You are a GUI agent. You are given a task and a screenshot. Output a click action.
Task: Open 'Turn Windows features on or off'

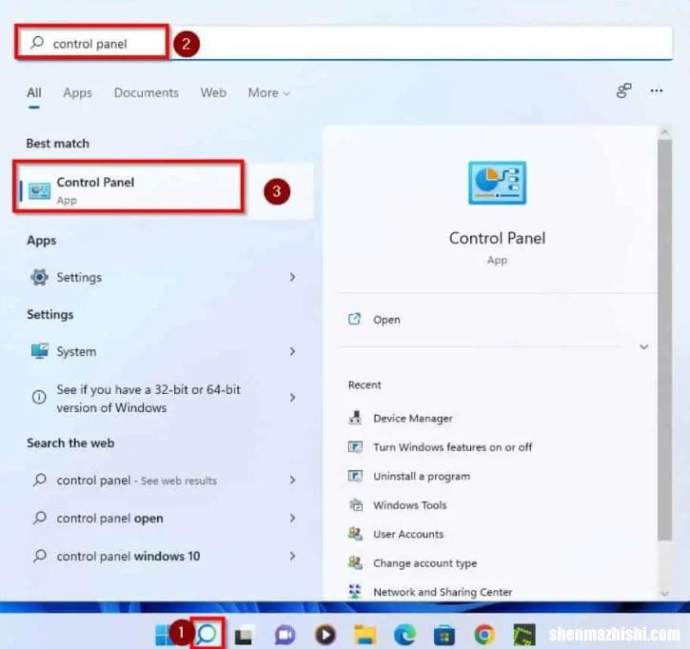click(453, 447)
